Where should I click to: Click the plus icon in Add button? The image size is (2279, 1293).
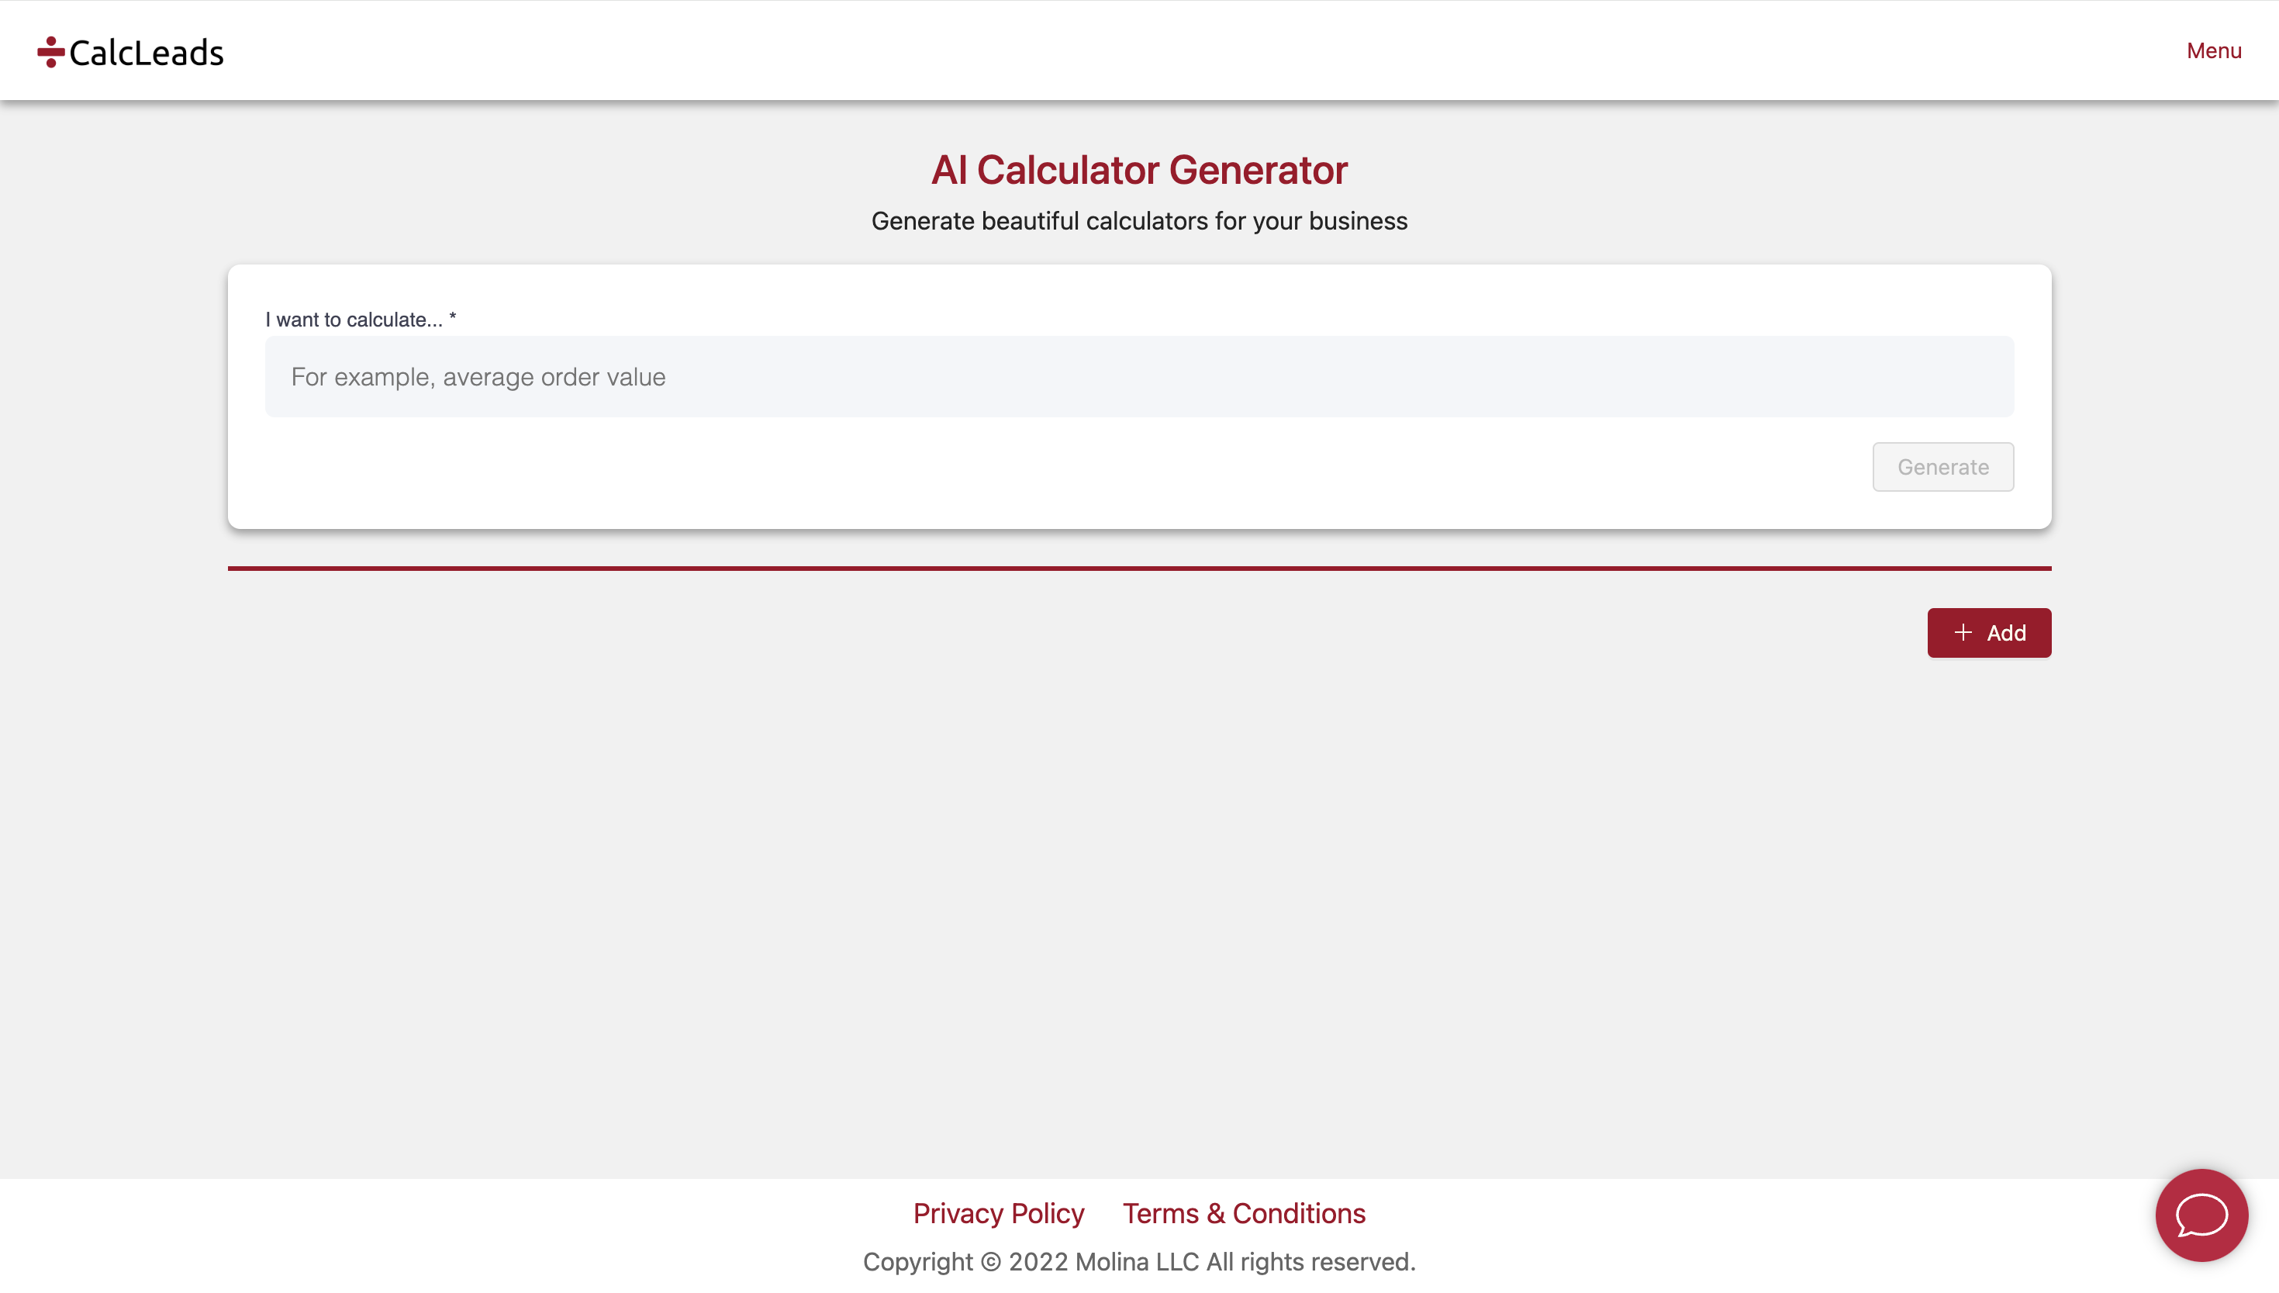tap(1963, 632)
